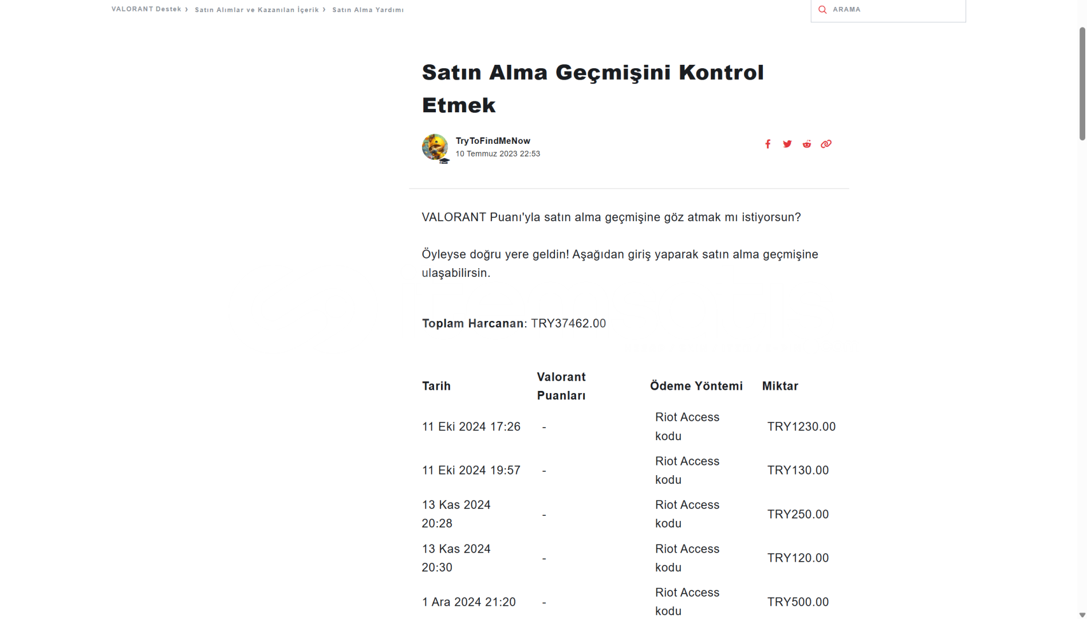This screenshot has height=619, width=1087.
Task: Click the Ödeme Yöntemi column header
Action: coord(696,386)
